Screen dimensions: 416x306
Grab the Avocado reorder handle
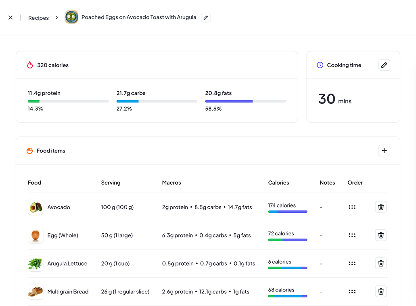(x=352, y=207)
